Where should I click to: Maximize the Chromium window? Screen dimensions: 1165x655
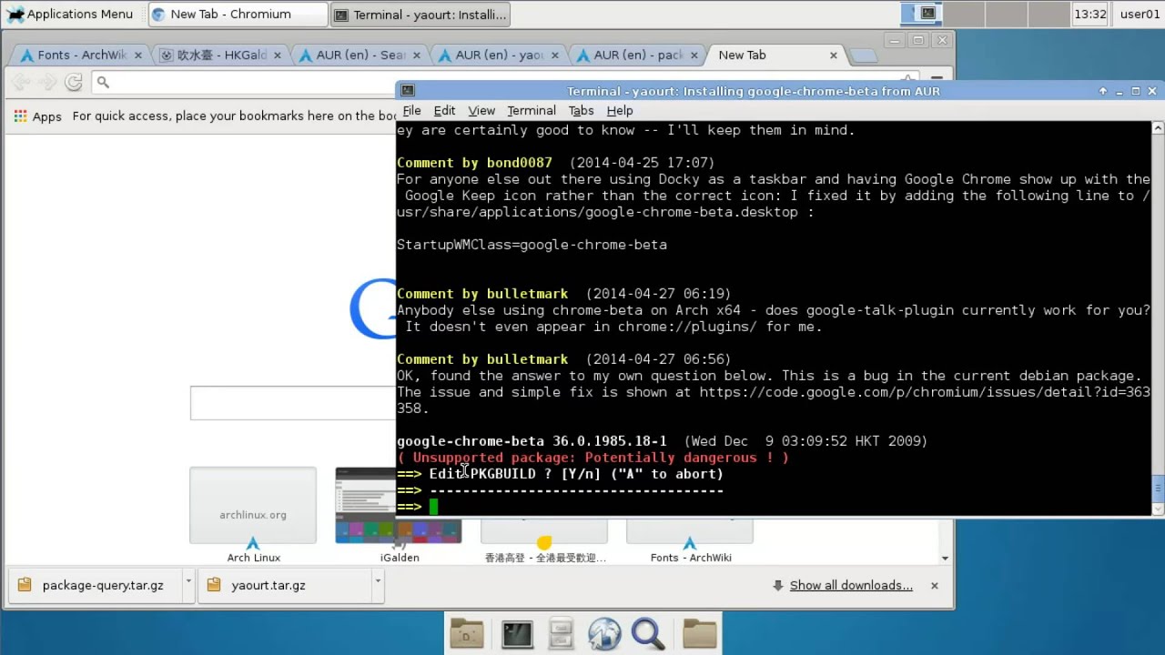click(918, 40)
